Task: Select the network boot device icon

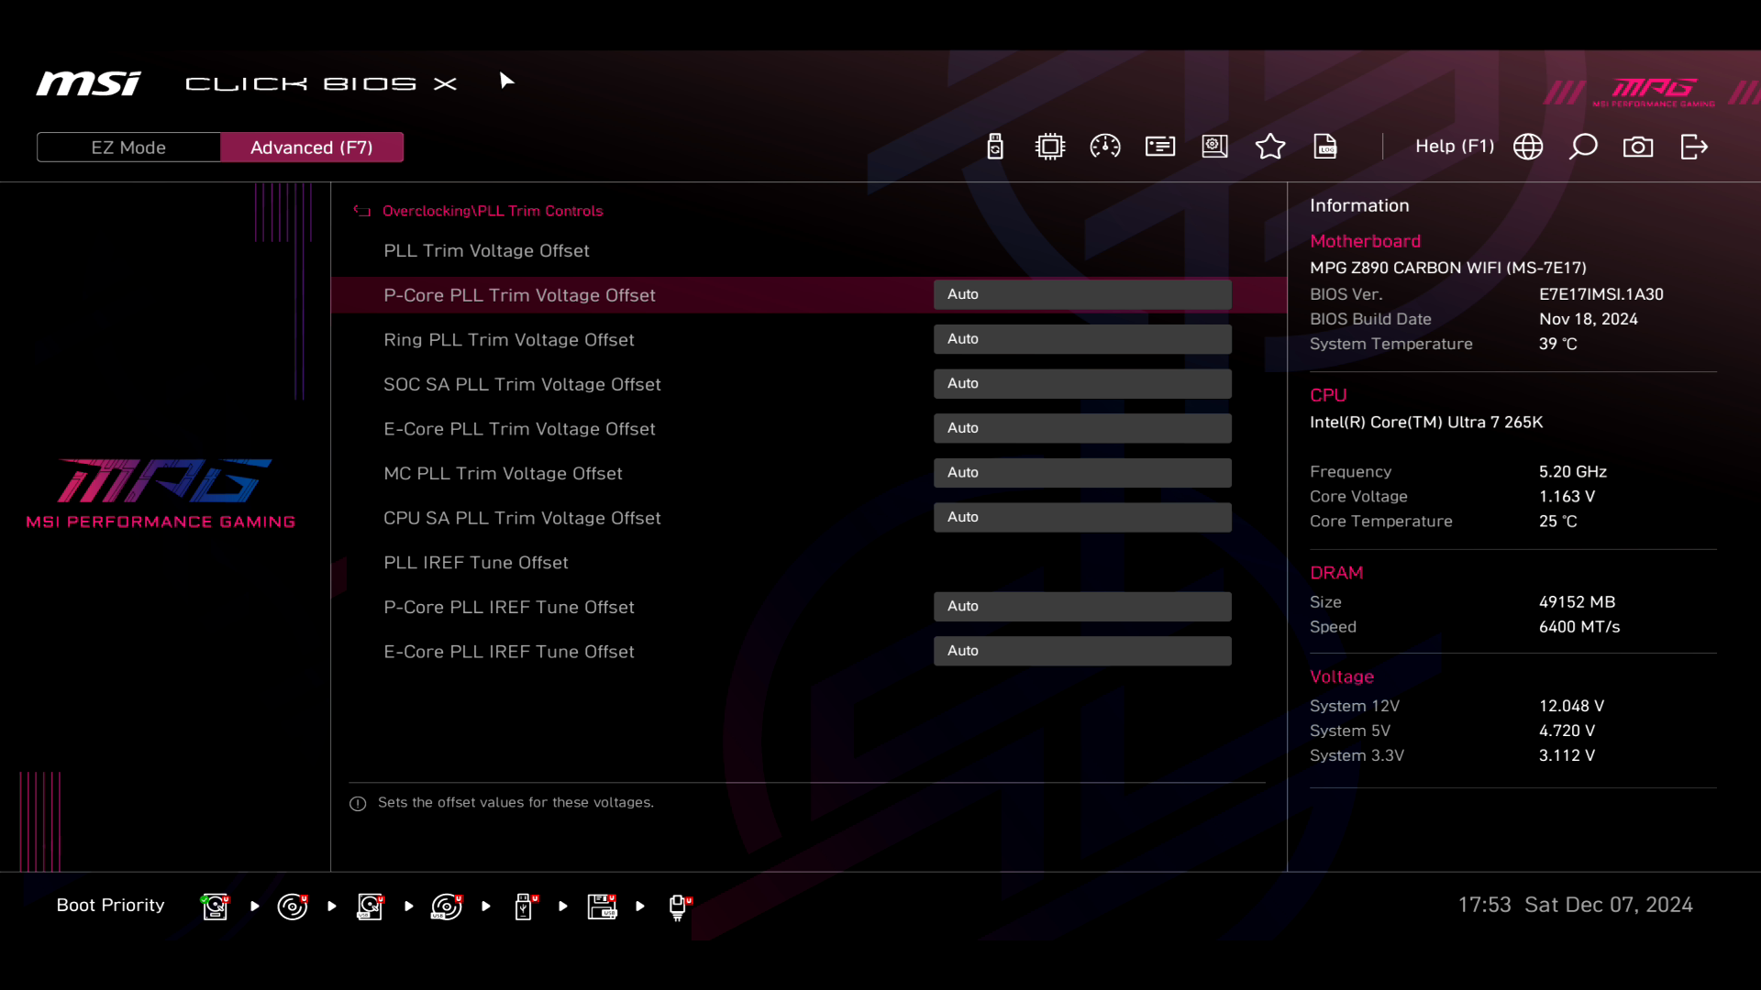Action: point(679,907)
